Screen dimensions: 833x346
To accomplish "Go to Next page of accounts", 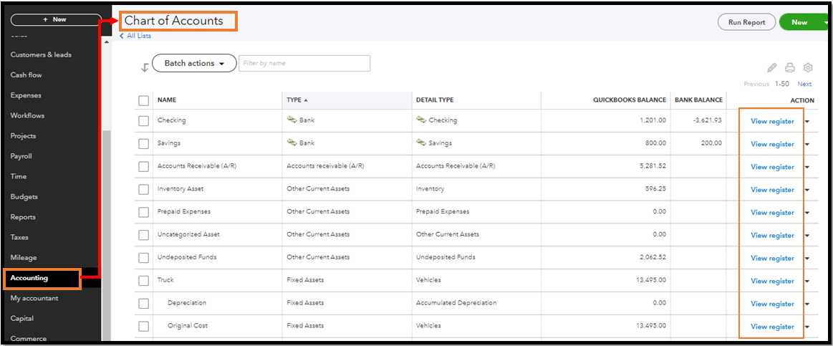I will pyautogui.click(x=804, y=84).
